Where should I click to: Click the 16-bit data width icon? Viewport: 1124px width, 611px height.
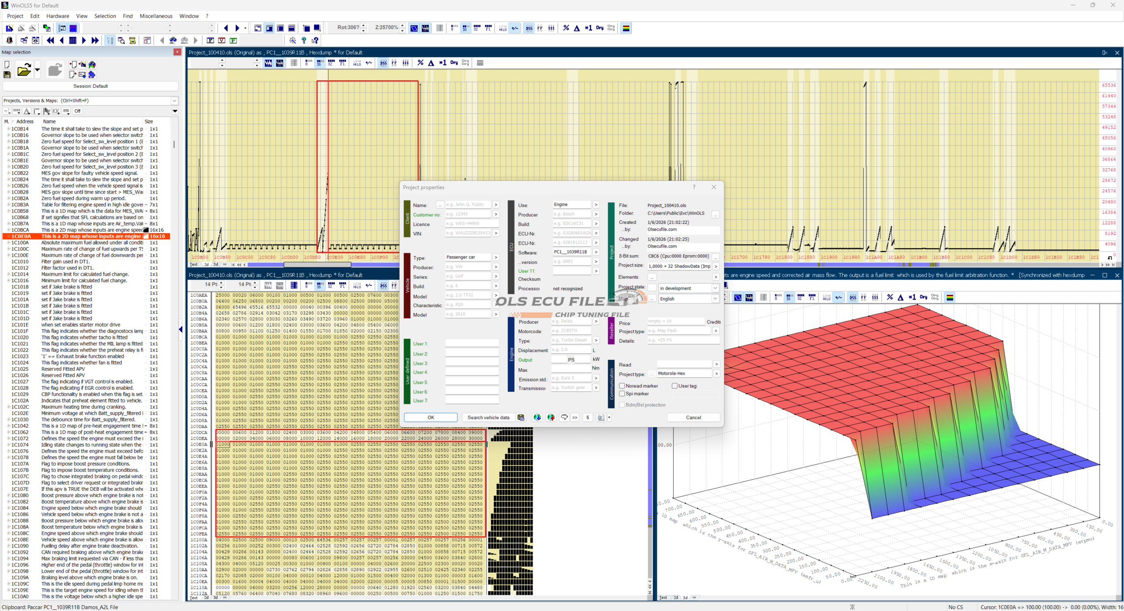click(465, 28)
